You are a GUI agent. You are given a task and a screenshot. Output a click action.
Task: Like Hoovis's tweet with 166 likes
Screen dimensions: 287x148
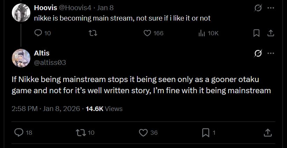[148, 33]
